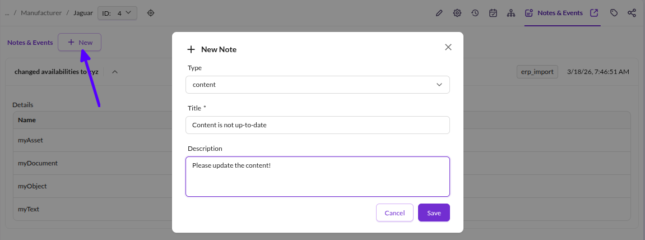Close the New Note dialog
The height and width of the screenshot is (240, 645).
click(x=448, y=47)
